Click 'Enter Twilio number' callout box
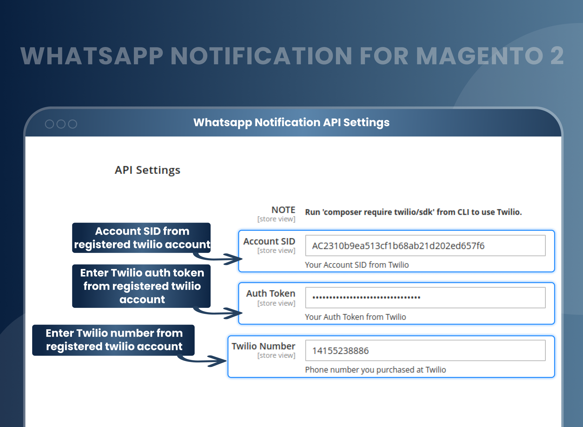583x427 pixels. point(114,340)
